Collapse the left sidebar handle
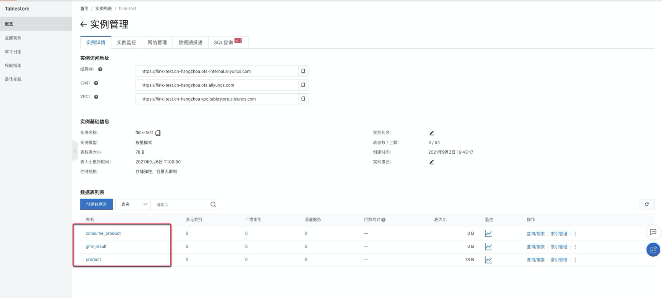Image resolution: width=662 pixels, height=298 pixels. pyautogui.click(x=74, y=151)
